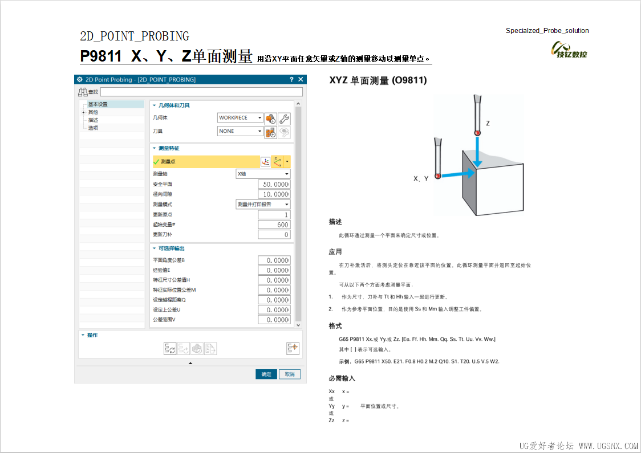Click the 公差范围V field

point(274,320)
